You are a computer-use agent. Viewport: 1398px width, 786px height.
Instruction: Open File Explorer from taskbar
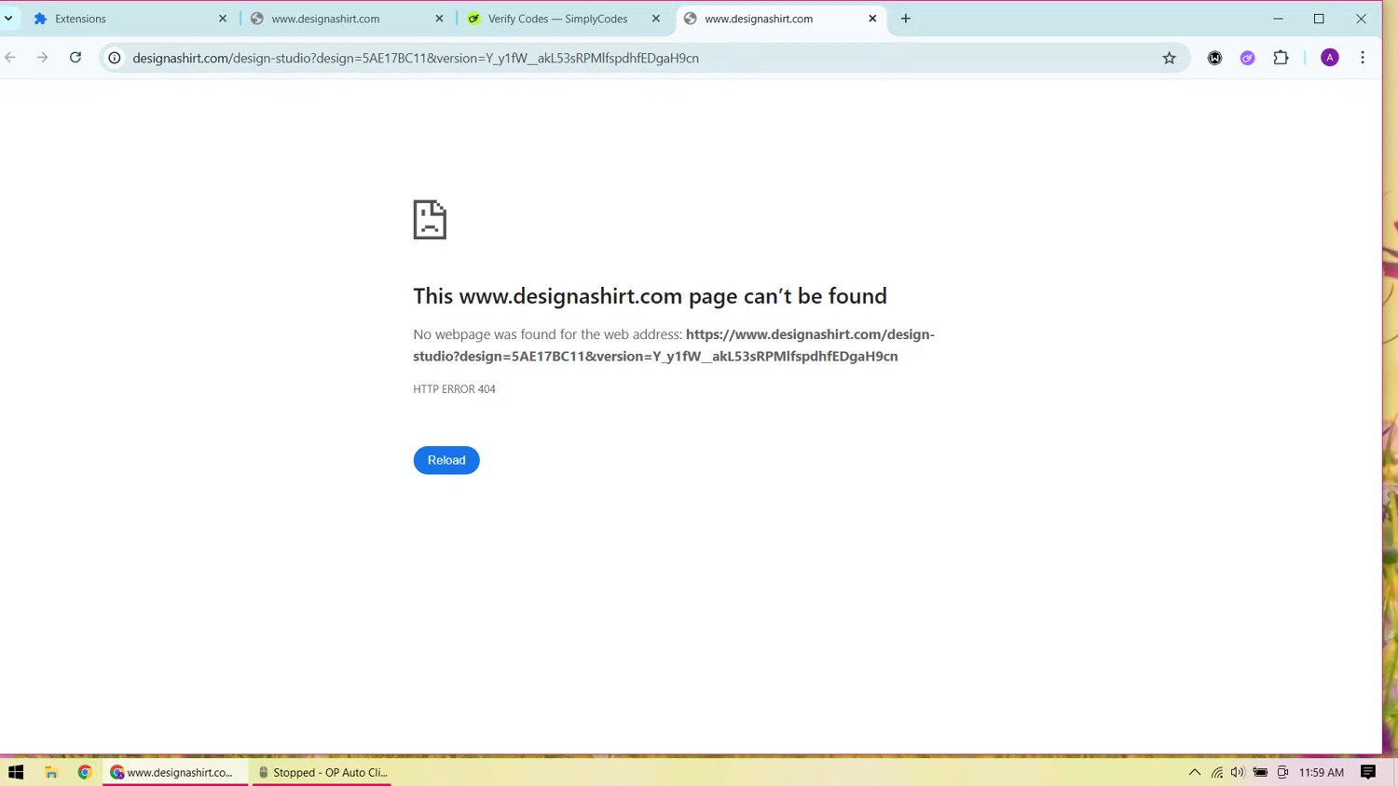[51, 772]
